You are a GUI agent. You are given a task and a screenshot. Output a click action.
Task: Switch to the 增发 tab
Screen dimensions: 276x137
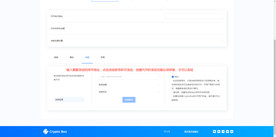[72, 57]
